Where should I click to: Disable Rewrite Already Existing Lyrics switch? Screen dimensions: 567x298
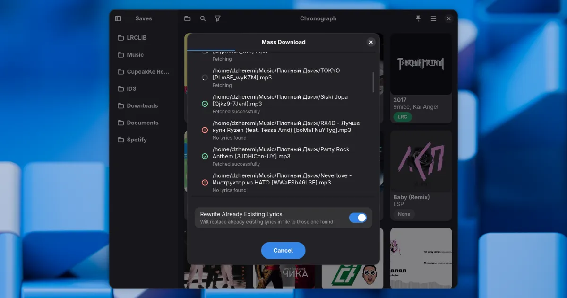coord(358,218)
